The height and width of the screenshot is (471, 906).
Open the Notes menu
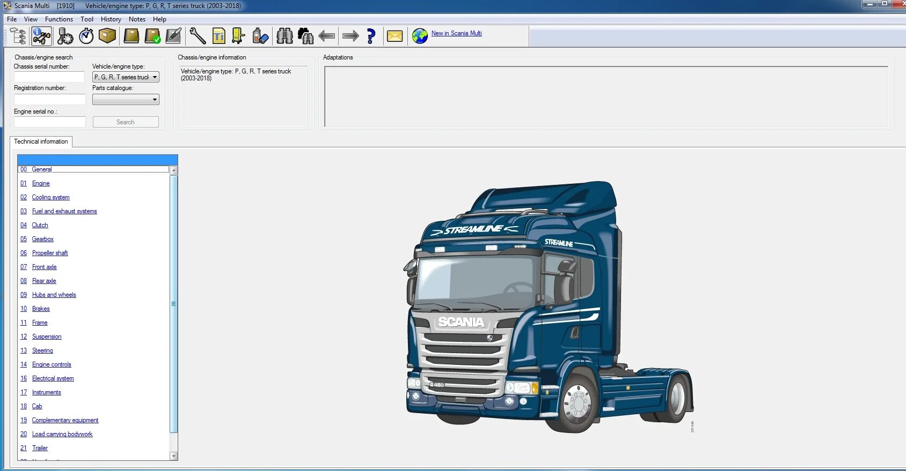point(137,19)
